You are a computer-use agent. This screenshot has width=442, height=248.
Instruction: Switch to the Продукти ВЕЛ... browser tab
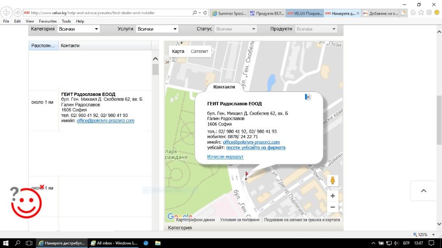click(267, 13)
